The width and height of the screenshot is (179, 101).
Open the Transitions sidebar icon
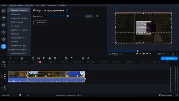coord(4,25)
